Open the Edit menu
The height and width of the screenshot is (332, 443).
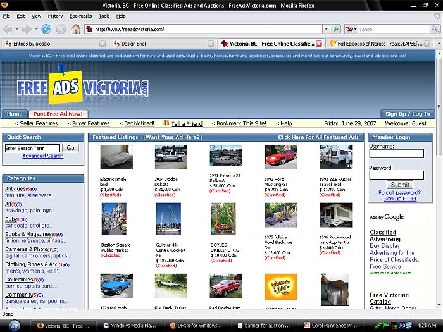coord(21,16)
